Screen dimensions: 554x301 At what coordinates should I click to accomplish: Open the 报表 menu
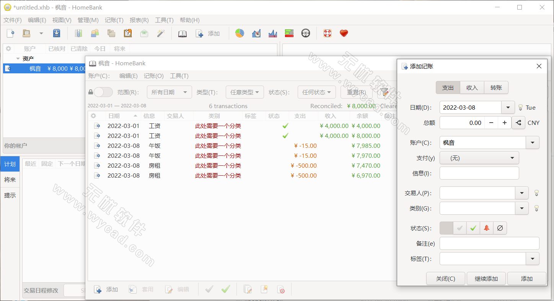(x=139, y=20)
